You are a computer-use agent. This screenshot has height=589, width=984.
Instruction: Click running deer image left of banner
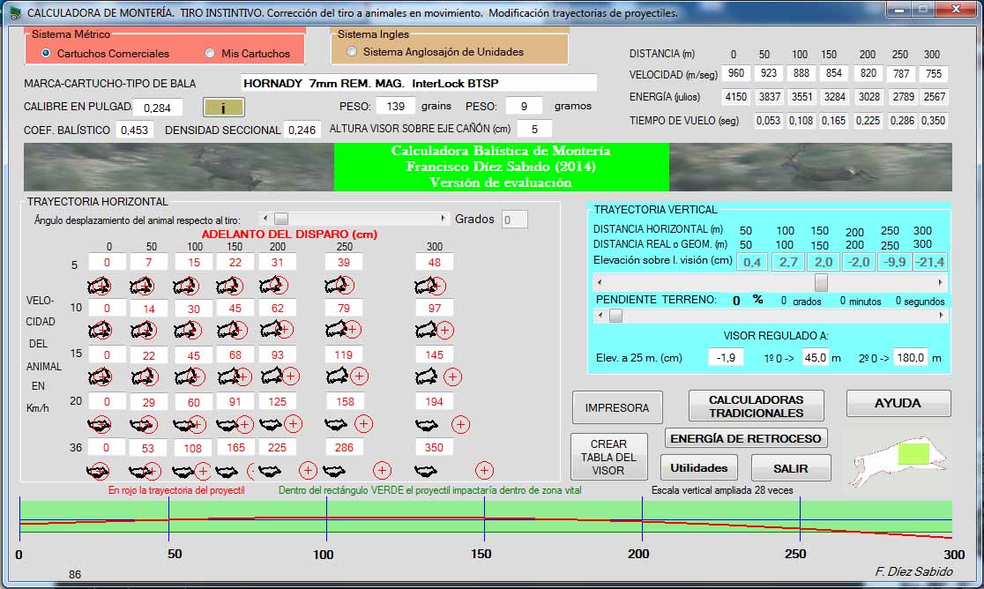coord(178,168)
